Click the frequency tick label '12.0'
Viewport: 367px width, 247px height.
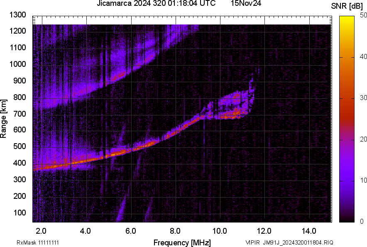click(x=264, y=231)
